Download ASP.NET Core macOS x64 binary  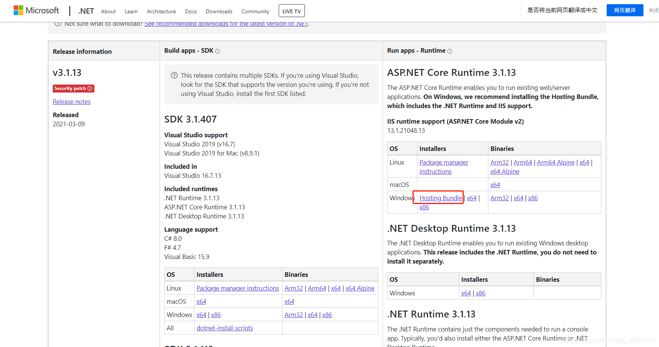coord(495,185)
